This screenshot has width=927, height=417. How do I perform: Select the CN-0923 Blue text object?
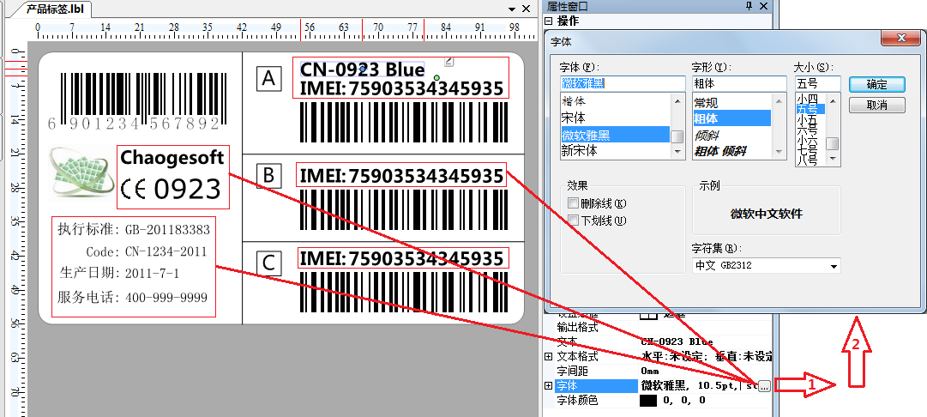[x=363, y=69]
